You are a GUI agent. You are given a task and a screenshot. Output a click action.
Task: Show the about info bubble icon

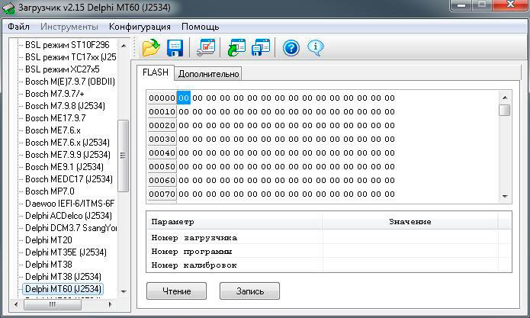[x=315, y=48]
